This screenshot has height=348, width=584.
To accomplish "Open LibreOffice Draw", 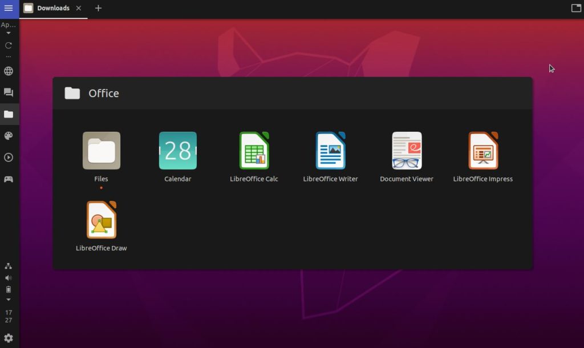I will tap(101, 220).
